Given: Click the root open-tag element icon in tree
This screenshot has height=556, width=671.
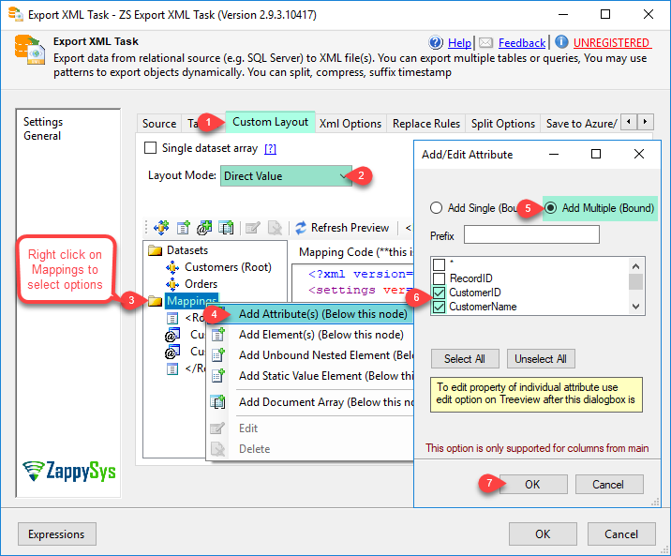Looking at the screenshot, I should [172, 318].
